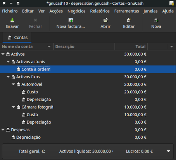Click the bank icon on Contas tab
This screenshot has height=160, width=176.
(10, 38)
